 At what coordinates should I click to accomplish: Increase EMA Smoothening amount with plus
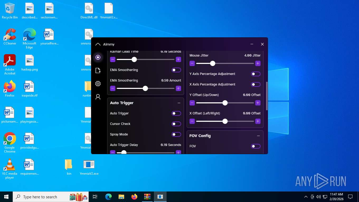point(178,88)
